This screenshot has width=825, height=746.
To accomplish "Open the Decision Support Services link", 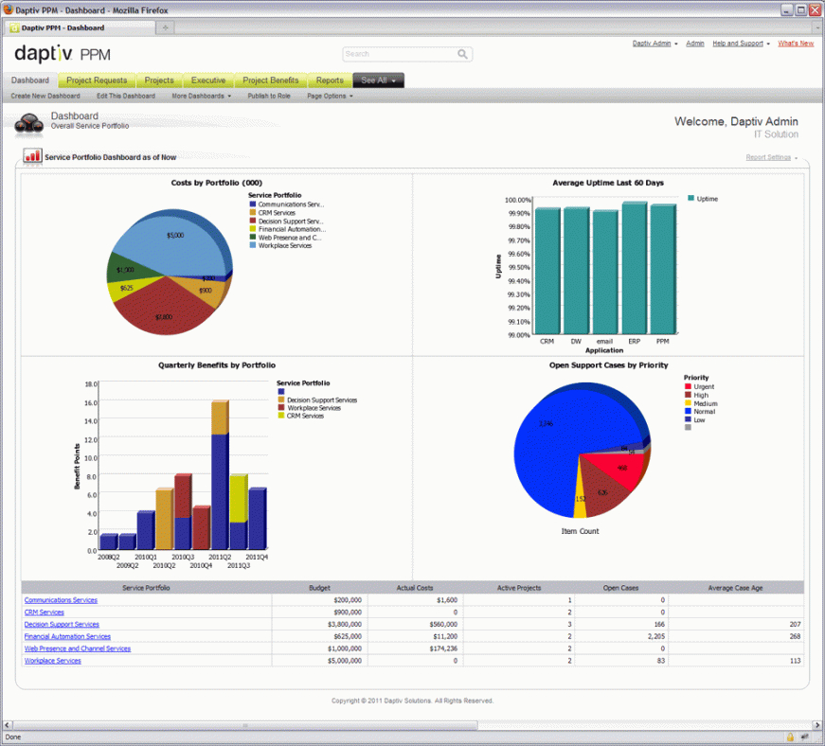I will tap(62, 625).
